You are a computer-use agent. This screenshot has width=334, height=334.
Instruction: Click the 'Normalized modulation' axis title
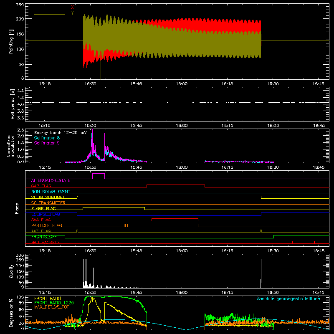(x=10, y=146)
